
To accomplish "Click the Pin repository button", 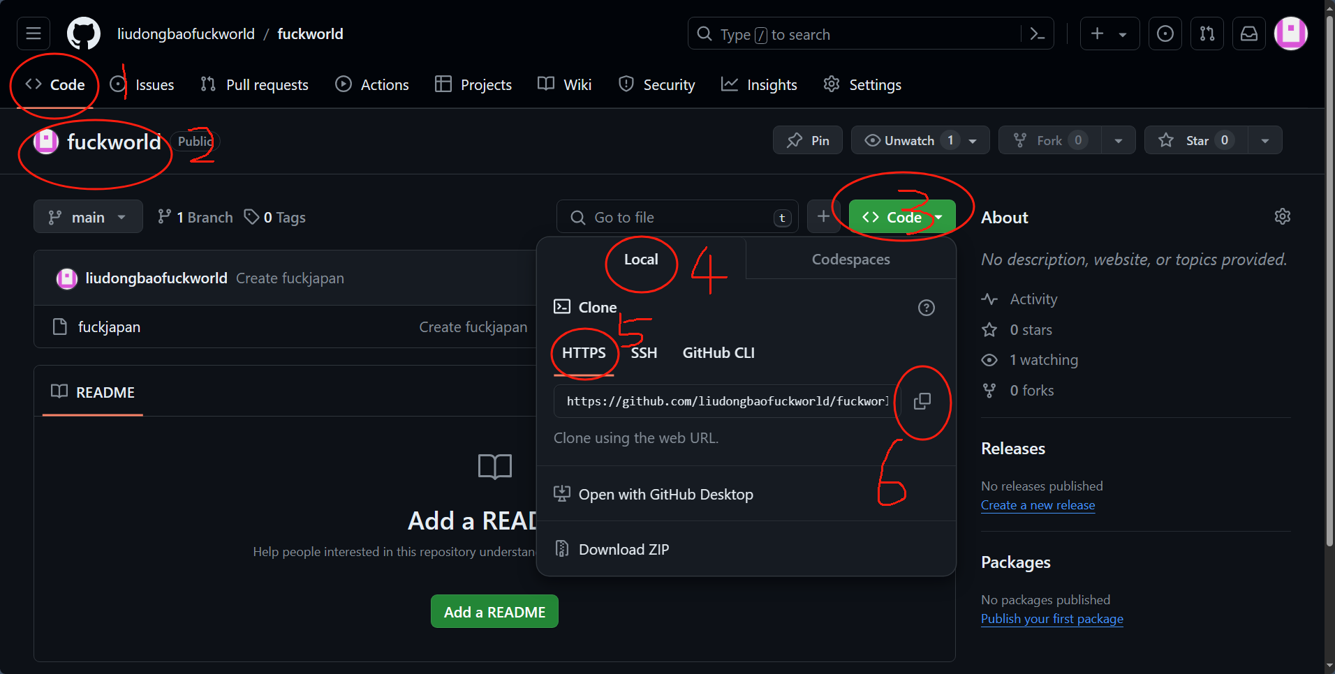I will 808,140.
